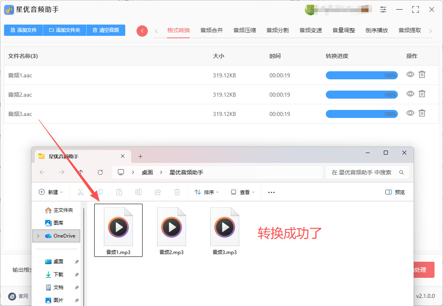Preview 音频2.aac with its eye icon

(410, 93)
